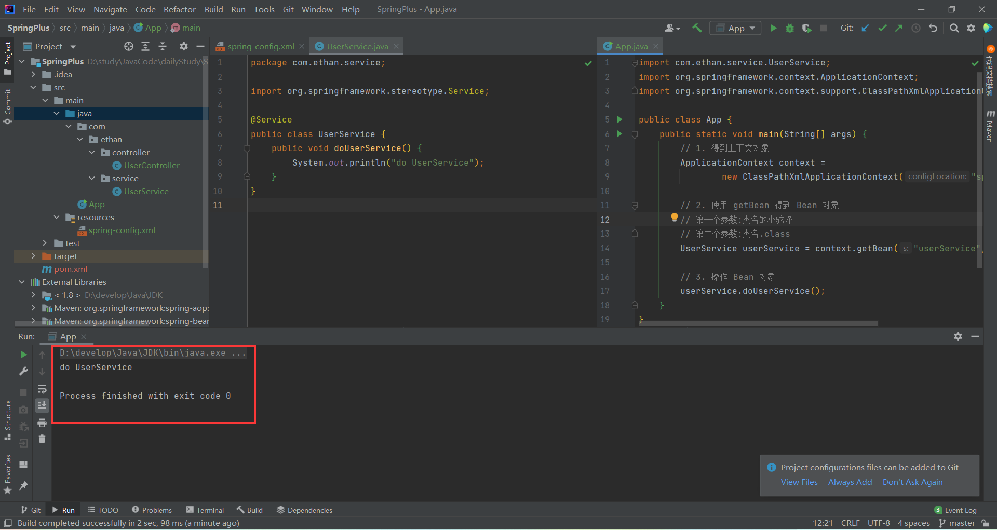Select opened file with the locate target icon
The width and height of the screenshot is (997, 530).
click(x=129, y=46)
